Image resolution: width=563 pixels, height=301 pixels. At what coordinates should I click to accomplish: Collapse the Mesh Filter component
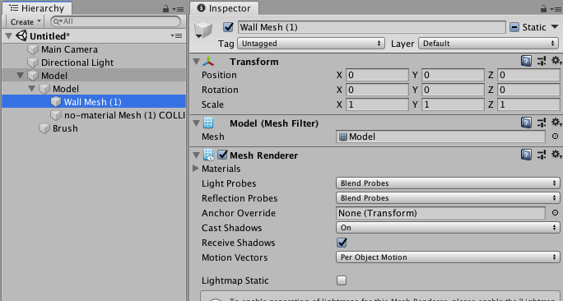tap(196, 123)
